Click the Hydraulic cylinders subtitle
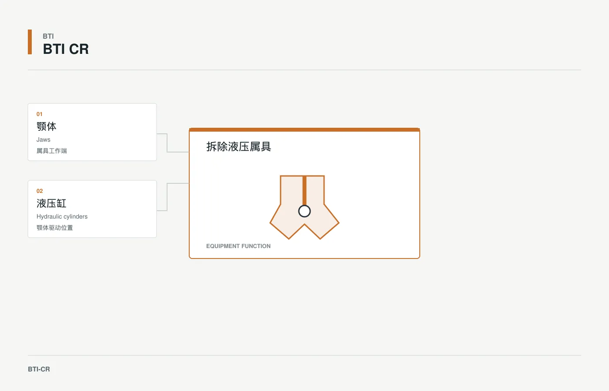 coord(62,216)
